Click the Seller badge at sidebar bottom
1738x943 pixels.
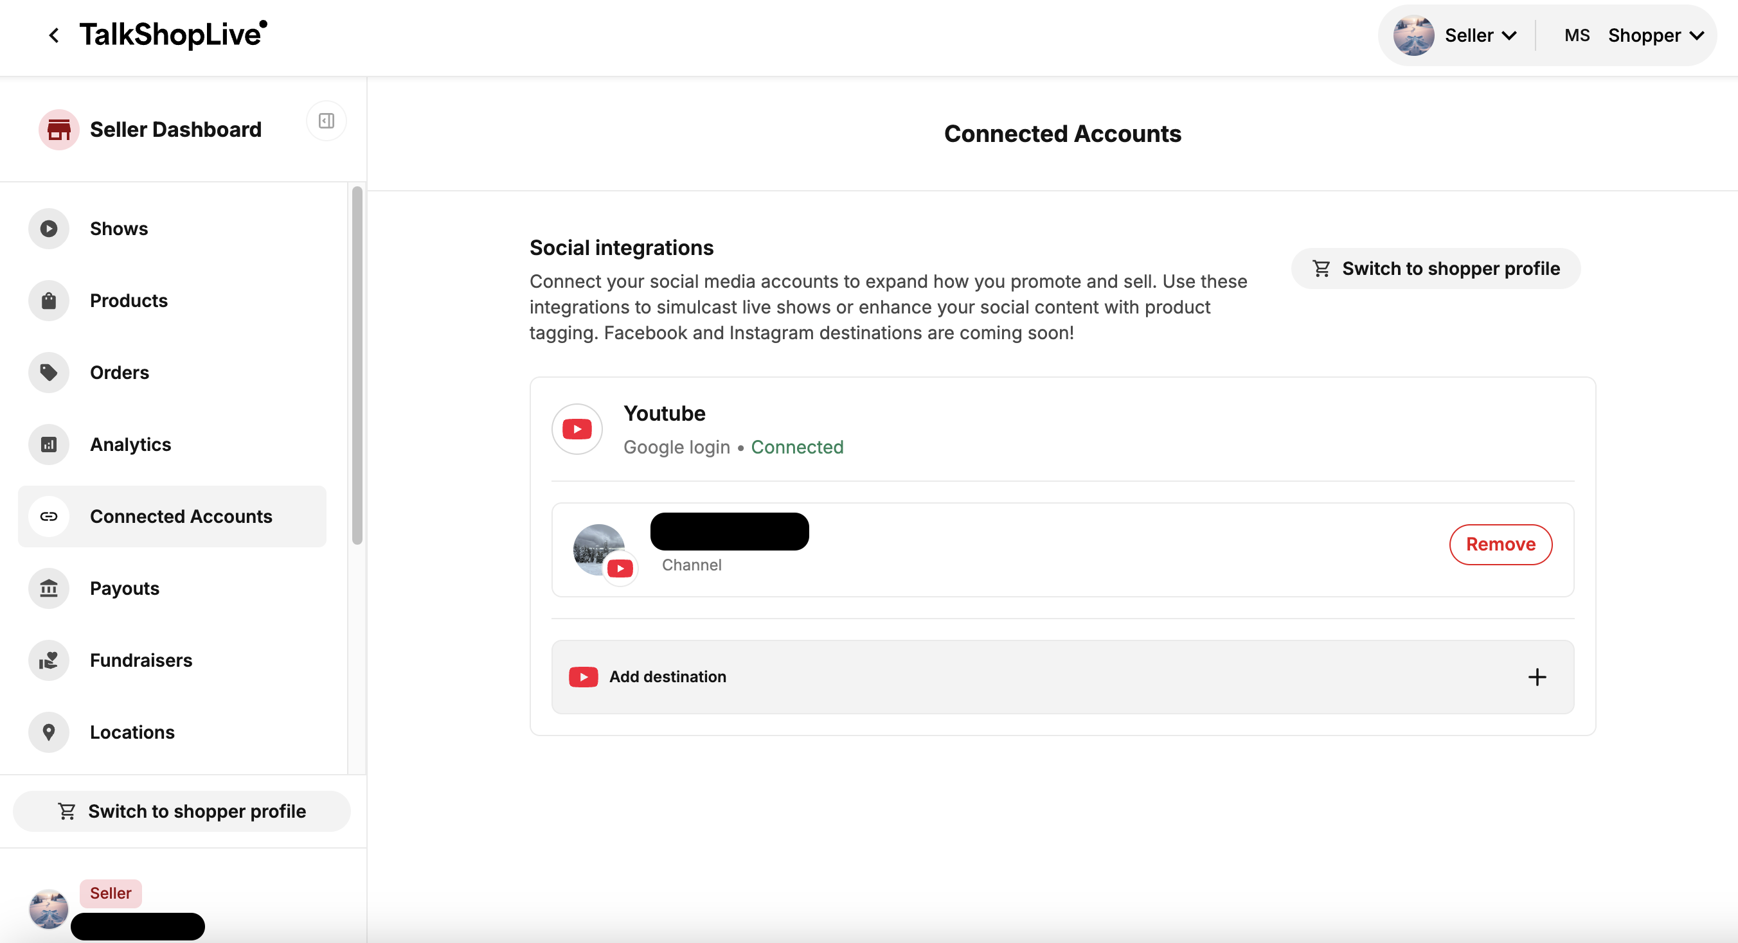(111, 893)
